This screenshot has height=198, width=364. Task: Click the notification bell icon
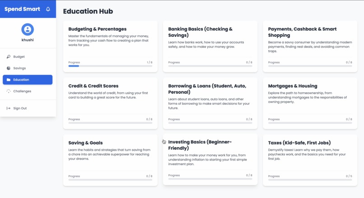point(48,9)
